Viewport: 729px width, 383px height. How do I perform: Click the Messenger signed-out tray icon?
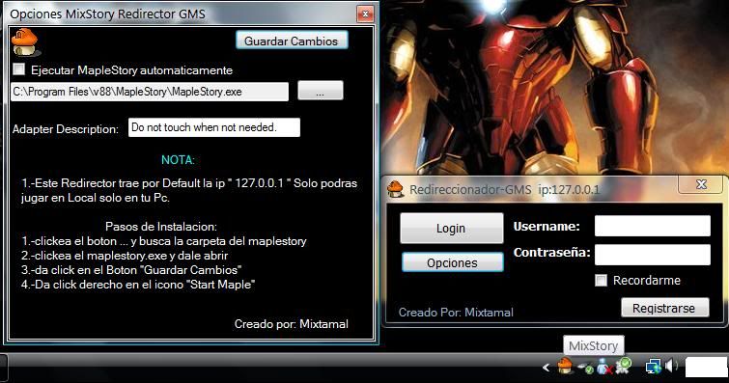pos(603,367)
